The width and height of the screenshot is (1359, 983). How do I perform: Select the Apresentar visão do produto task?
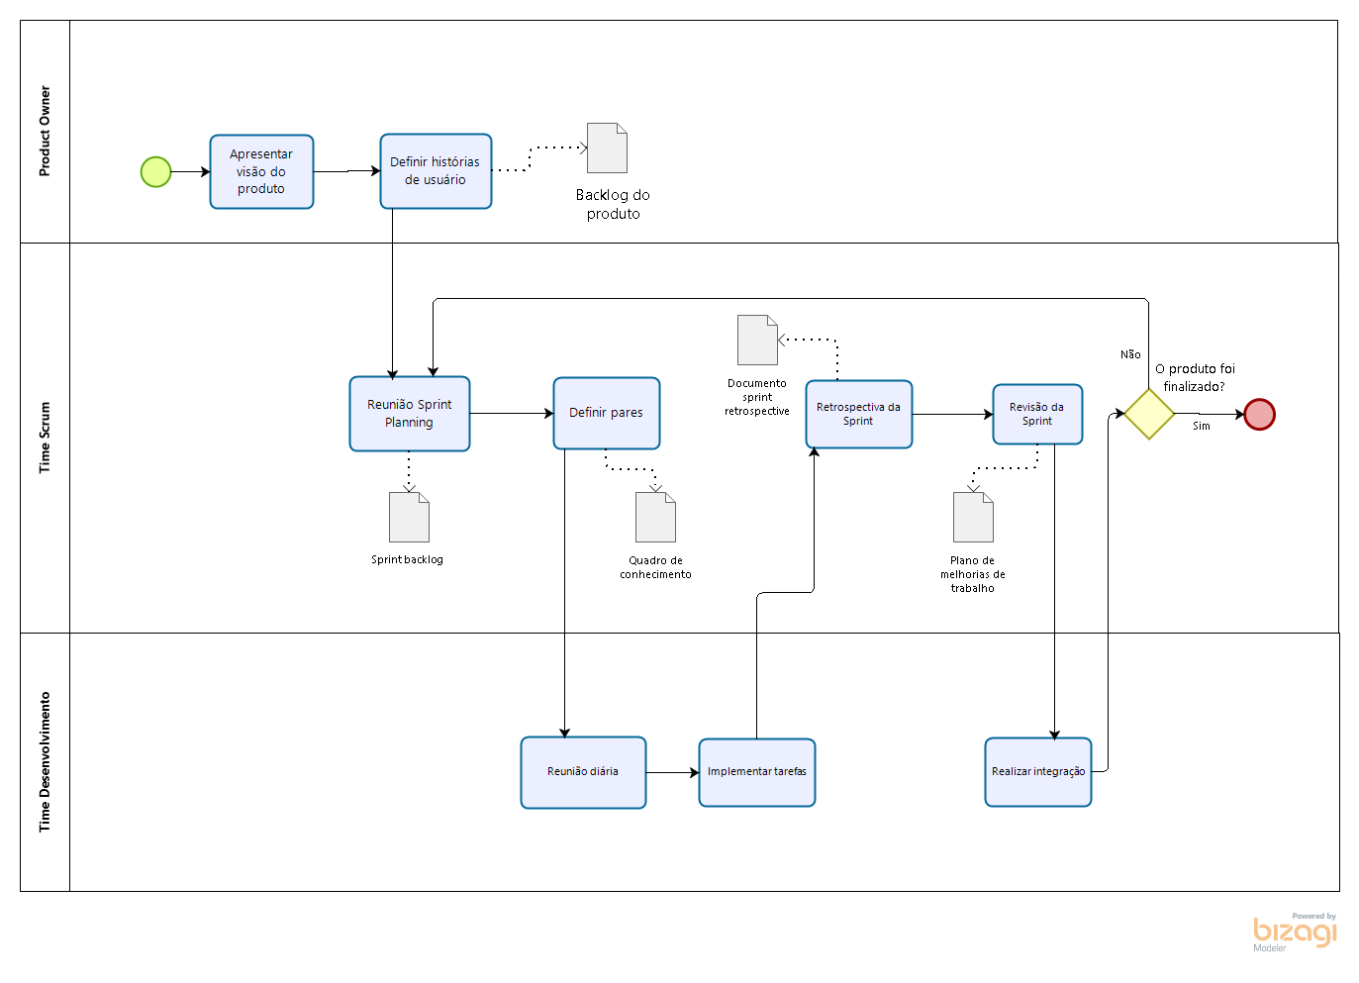coord(261,171)
